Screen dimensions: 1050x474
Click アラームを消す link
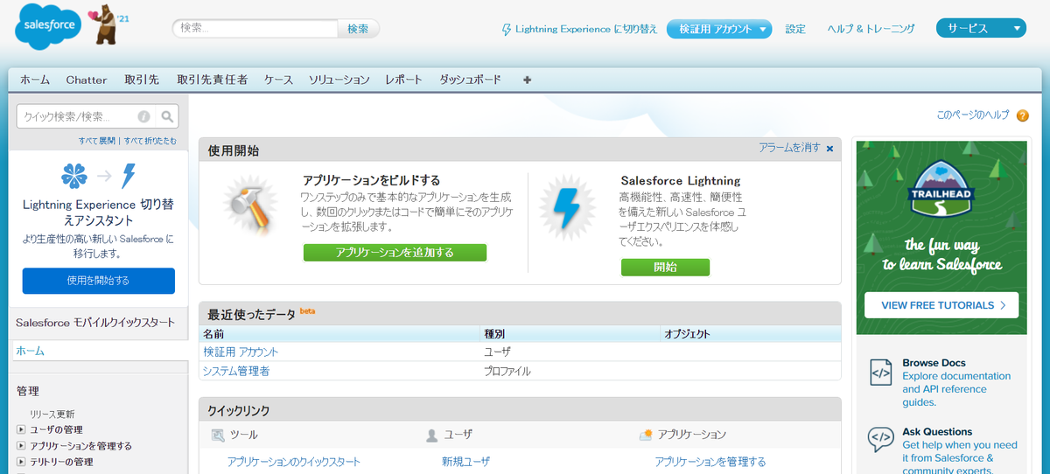(x=789, y=148)
